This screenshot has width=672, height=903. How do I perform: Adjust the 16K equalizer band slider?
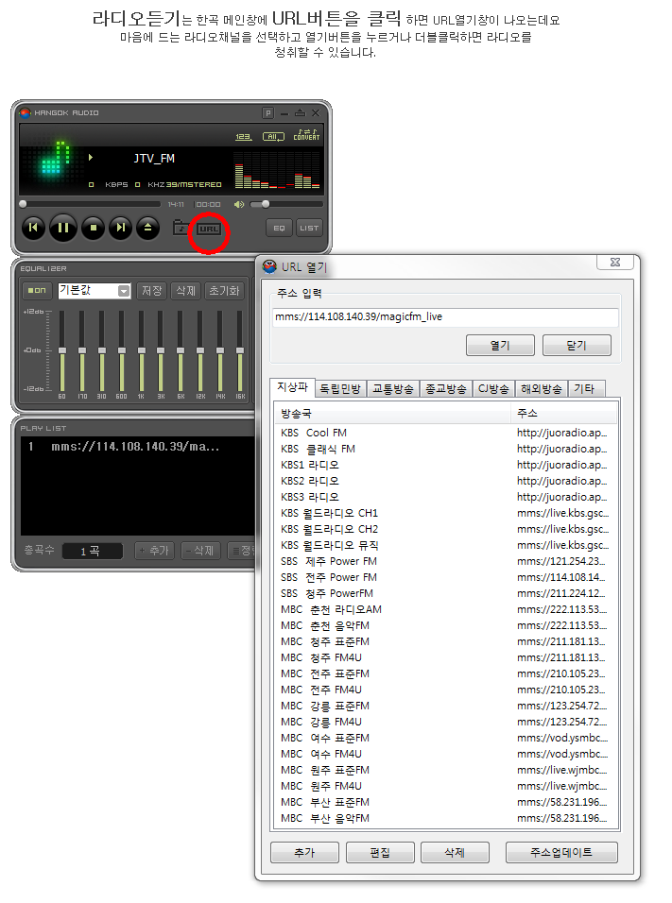(x=240, y=350)
